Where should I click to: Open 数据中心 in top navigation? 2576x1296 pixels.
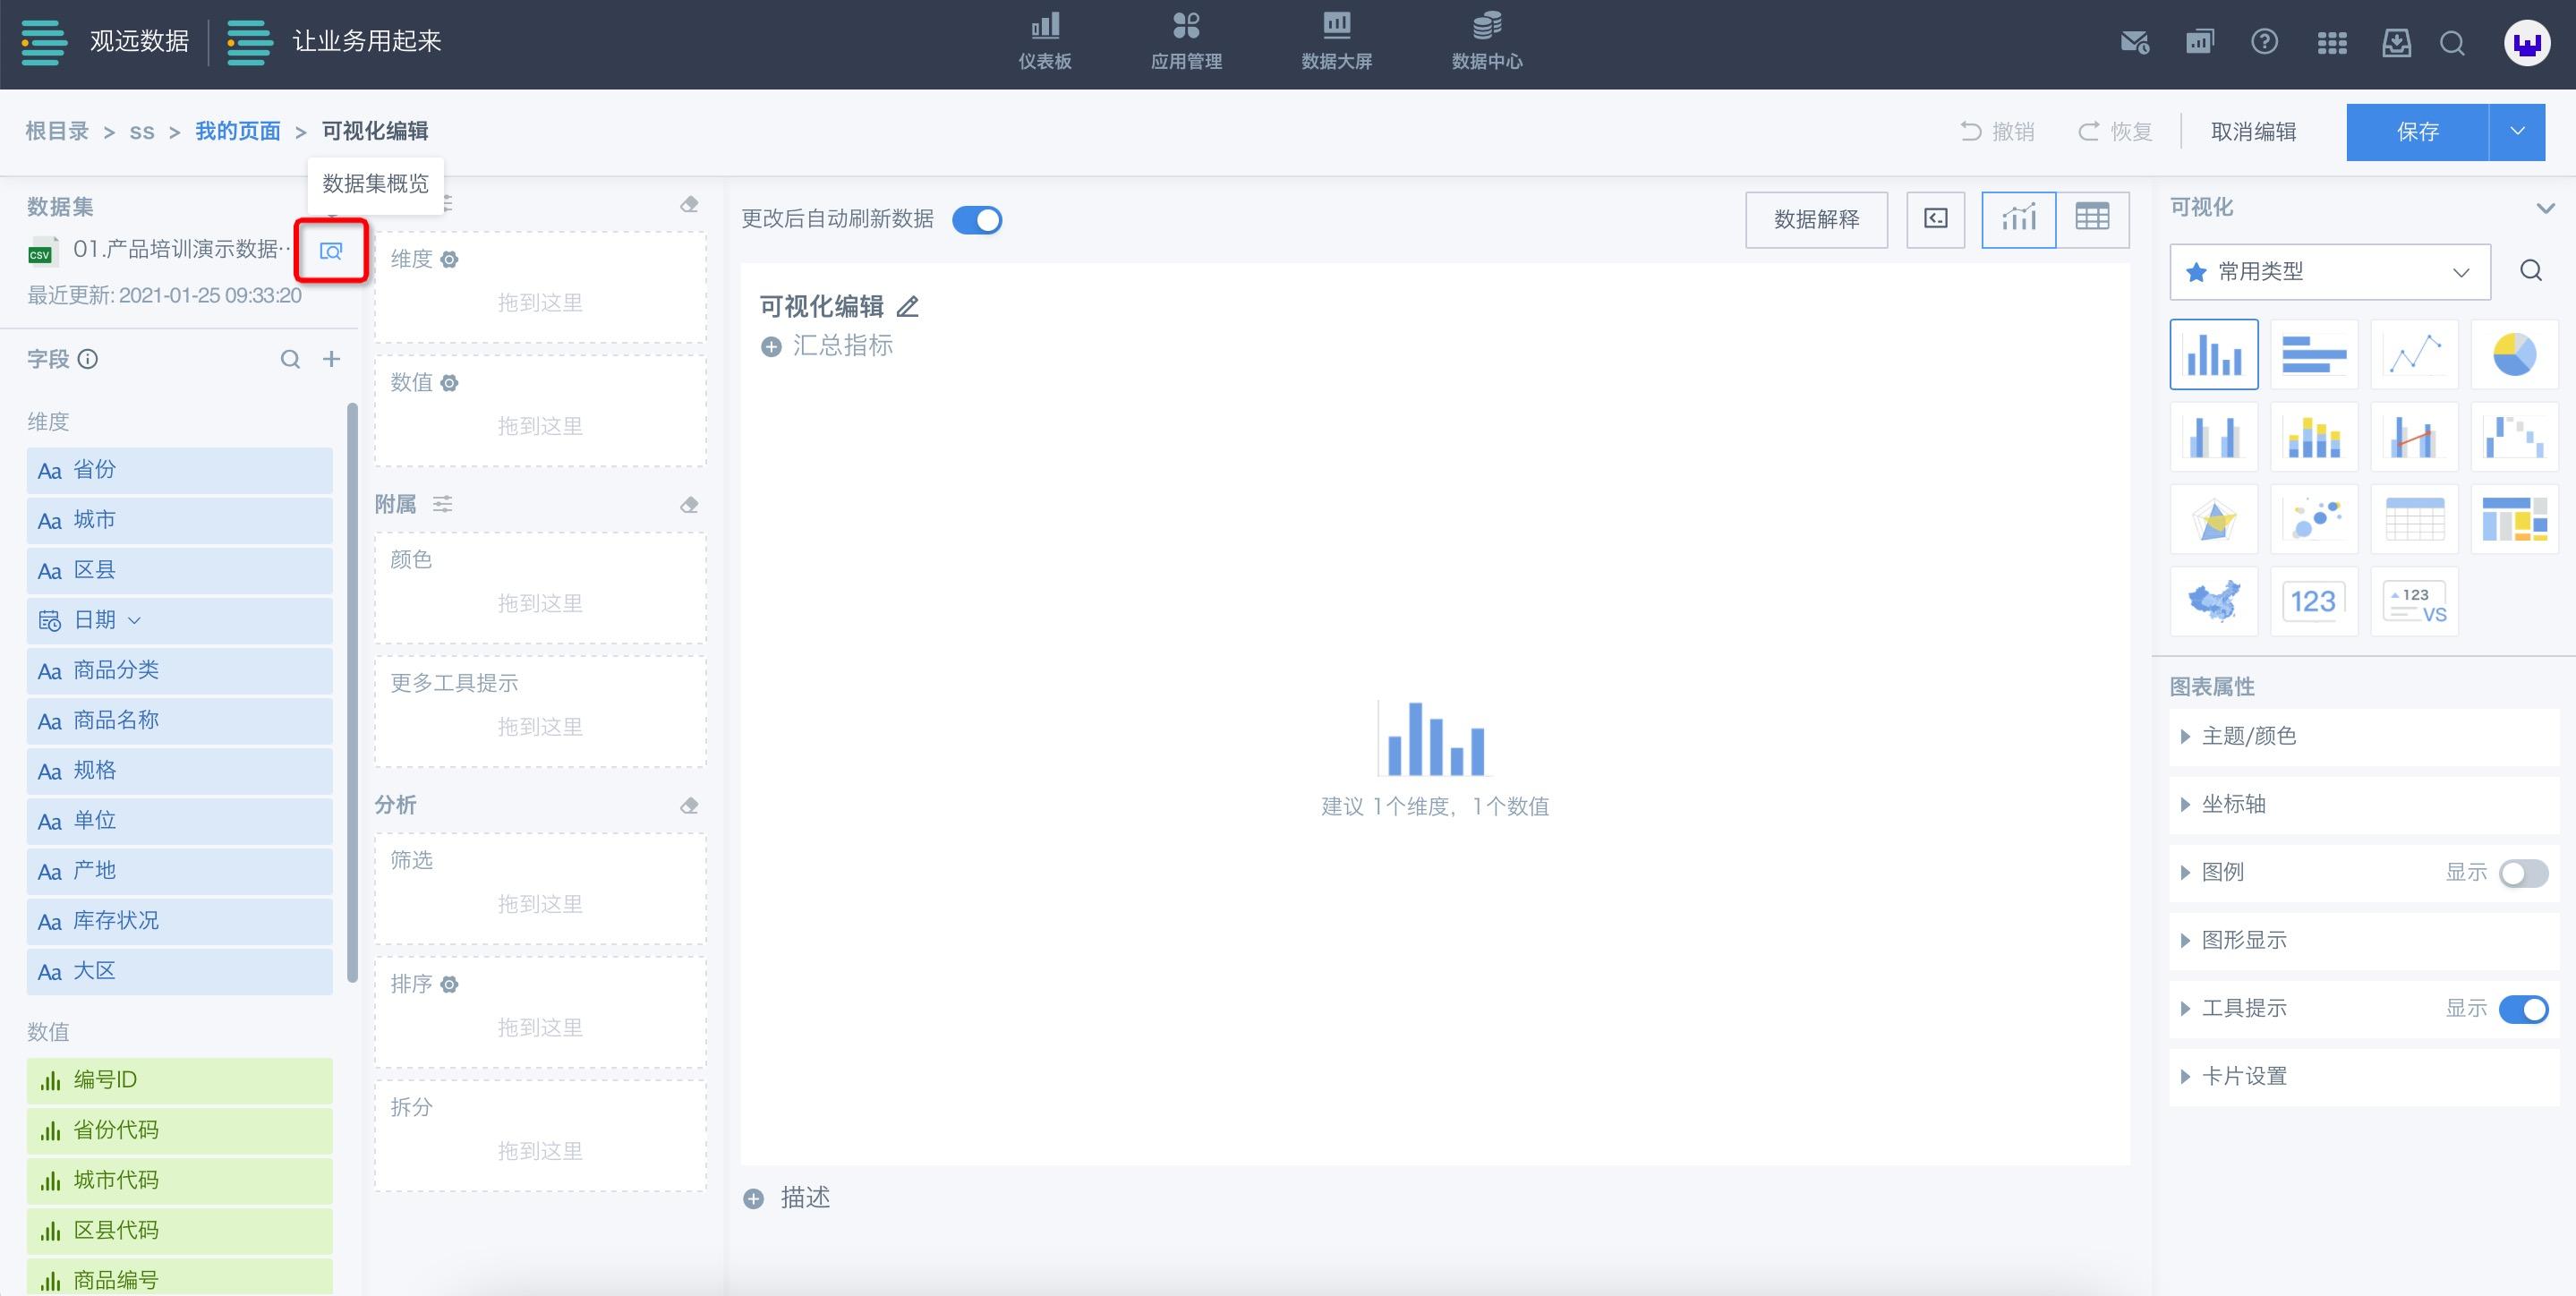click(1486, 42)
